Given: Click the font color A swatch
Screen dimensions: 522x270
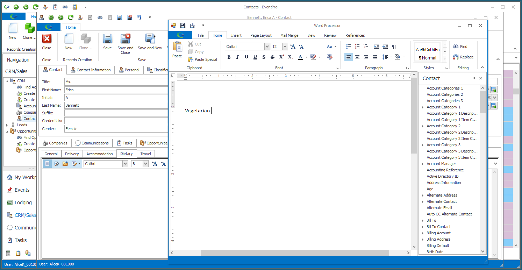Looking at the screenshot, I should click(300, 57).
